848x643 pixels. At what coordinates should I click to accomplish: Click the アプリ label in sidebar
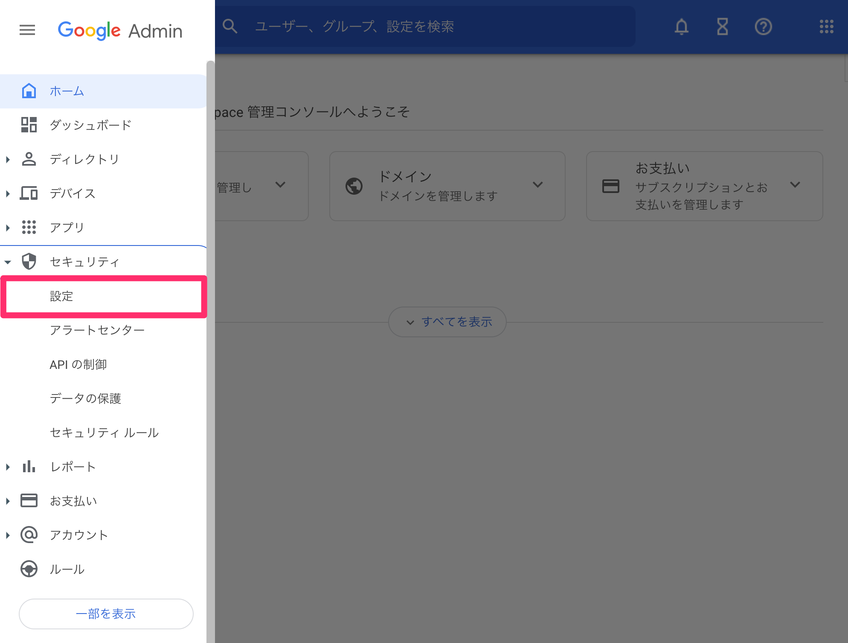(67, 228)
